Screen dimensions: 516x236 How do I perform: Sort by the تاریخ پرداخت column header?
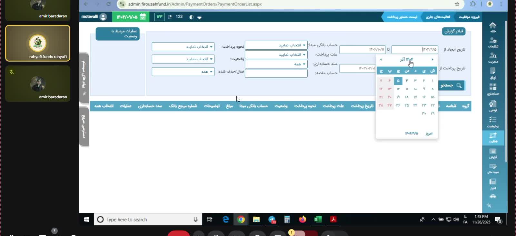(x=362, y=106)
